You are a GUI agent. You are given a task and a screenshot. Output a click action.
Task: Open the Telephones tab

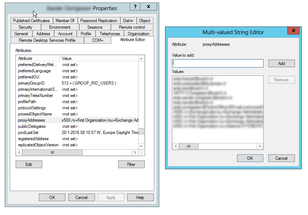click(x=109, y=33)
